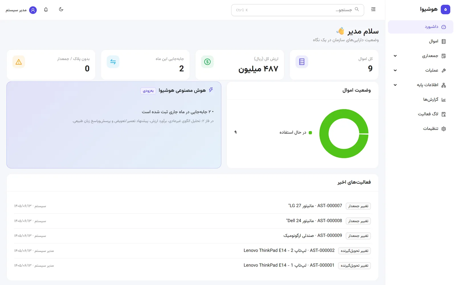This screenshot has height=285, width=456.
Task: Click تغییر تحویل‌گیرنده tag for AST-000002
Action: point(355,251)
